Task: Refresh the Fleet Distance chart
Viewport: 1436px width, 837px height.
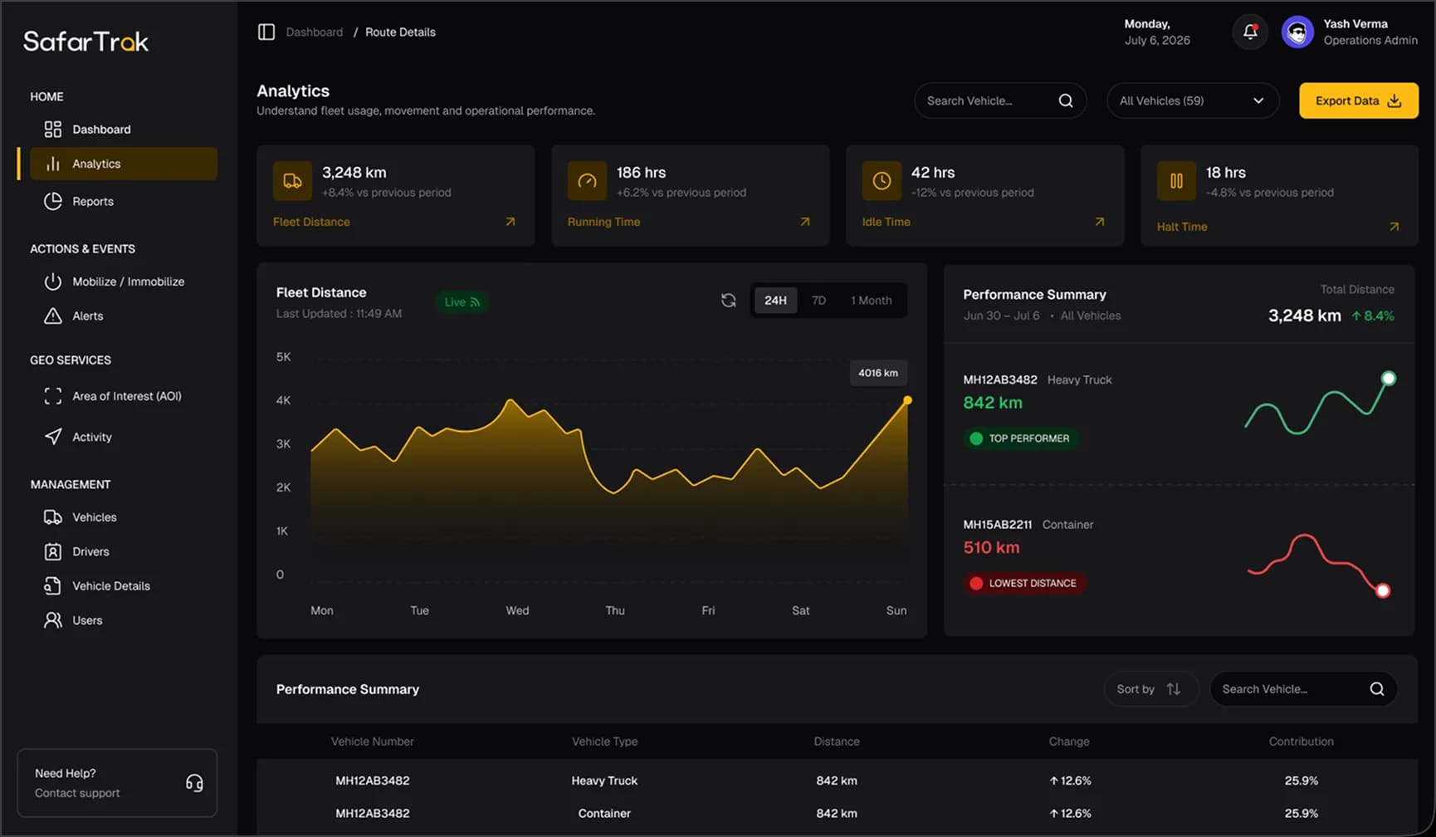Action: pyautogui.click(x=728, y=300)
